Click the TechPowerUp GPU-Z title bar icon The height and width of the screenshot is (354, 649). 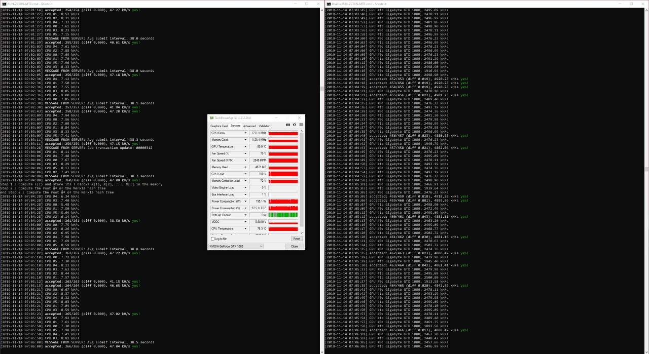212,117
